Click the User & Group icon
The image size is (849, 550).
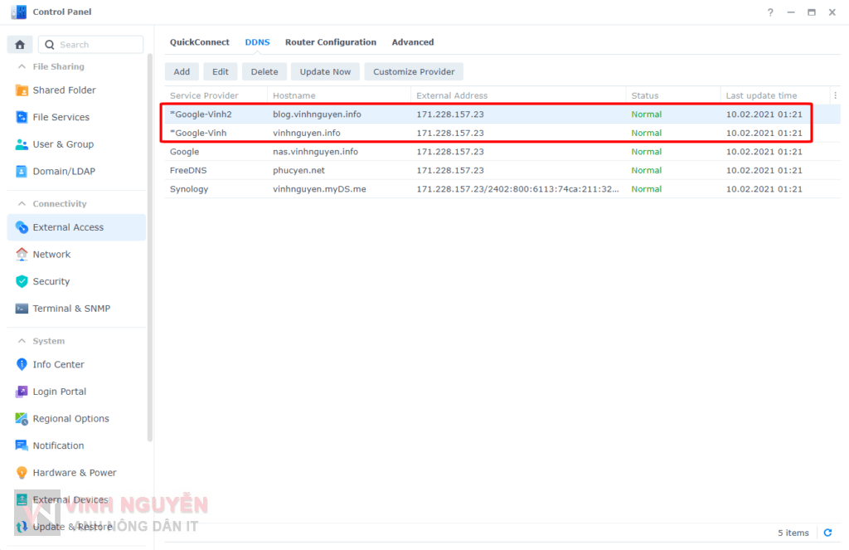[22, 144]
